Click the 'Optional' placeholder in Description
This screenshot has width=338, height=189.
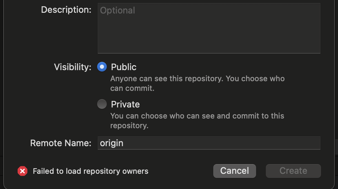117,10
